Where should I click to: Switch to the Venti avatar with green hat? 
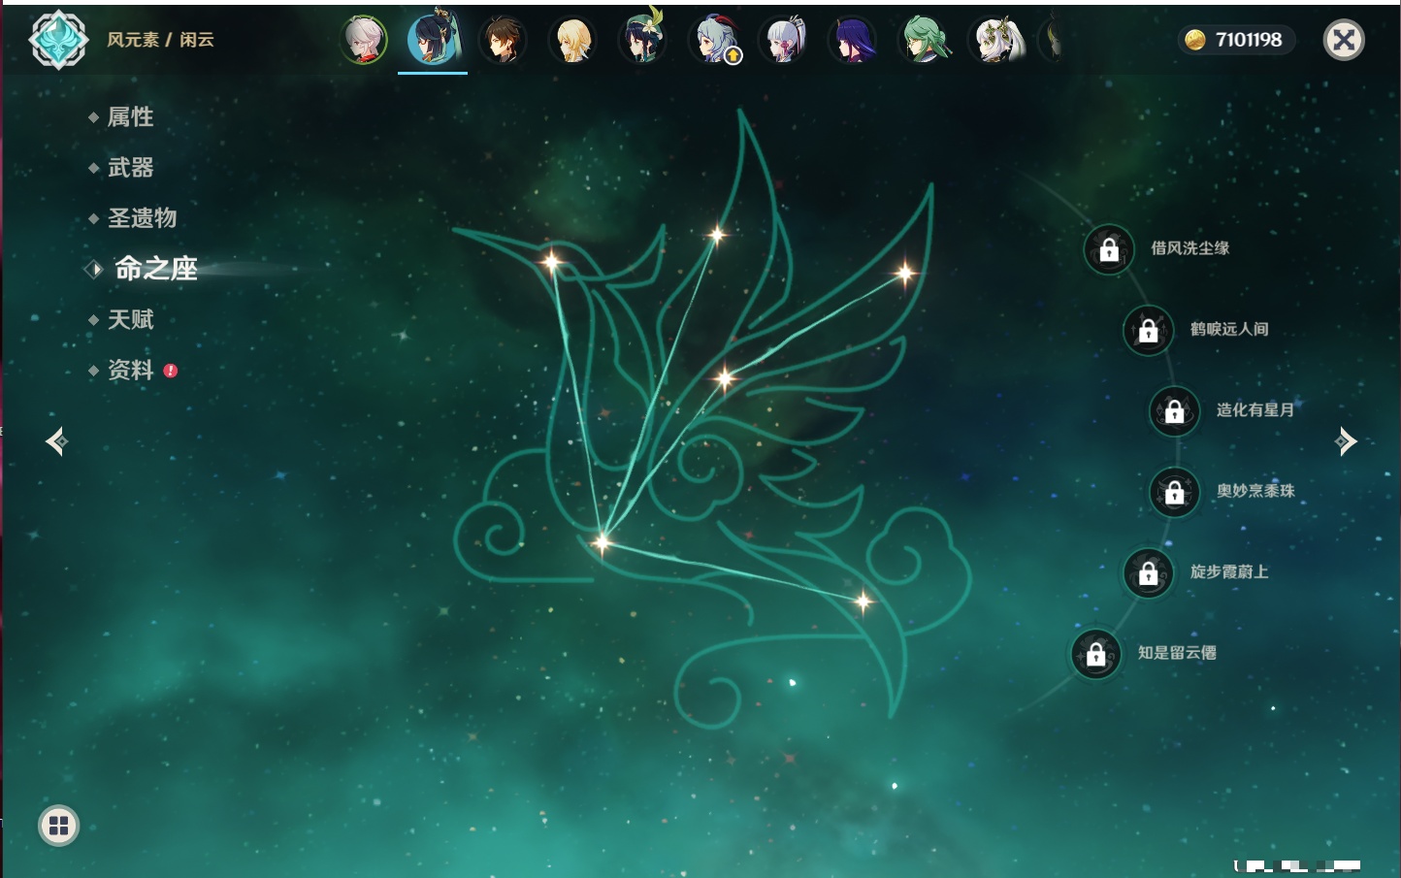(642, 39)
